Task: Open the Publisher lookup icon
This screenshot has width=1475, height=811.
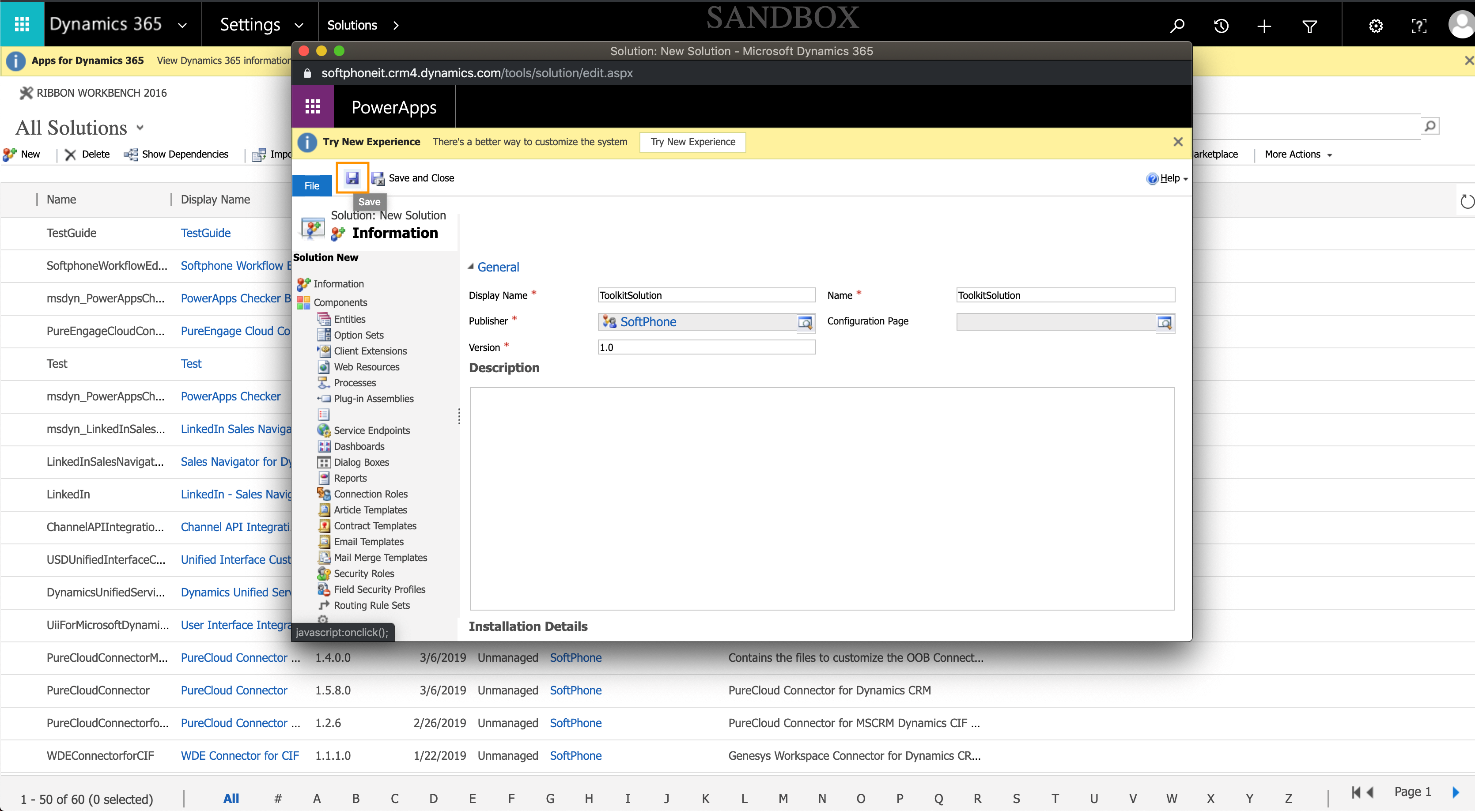Action: pyautogui.click(x=806, y=322)
